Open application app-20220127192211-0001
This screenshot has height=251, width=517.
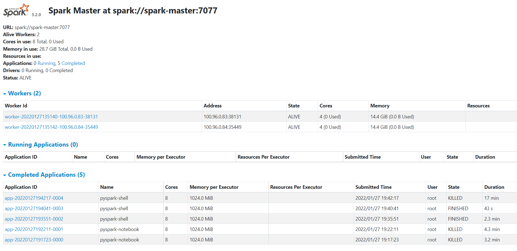pos(34,229)
